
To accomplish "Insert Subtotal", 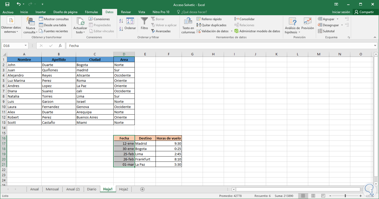I will click(326, 31).
